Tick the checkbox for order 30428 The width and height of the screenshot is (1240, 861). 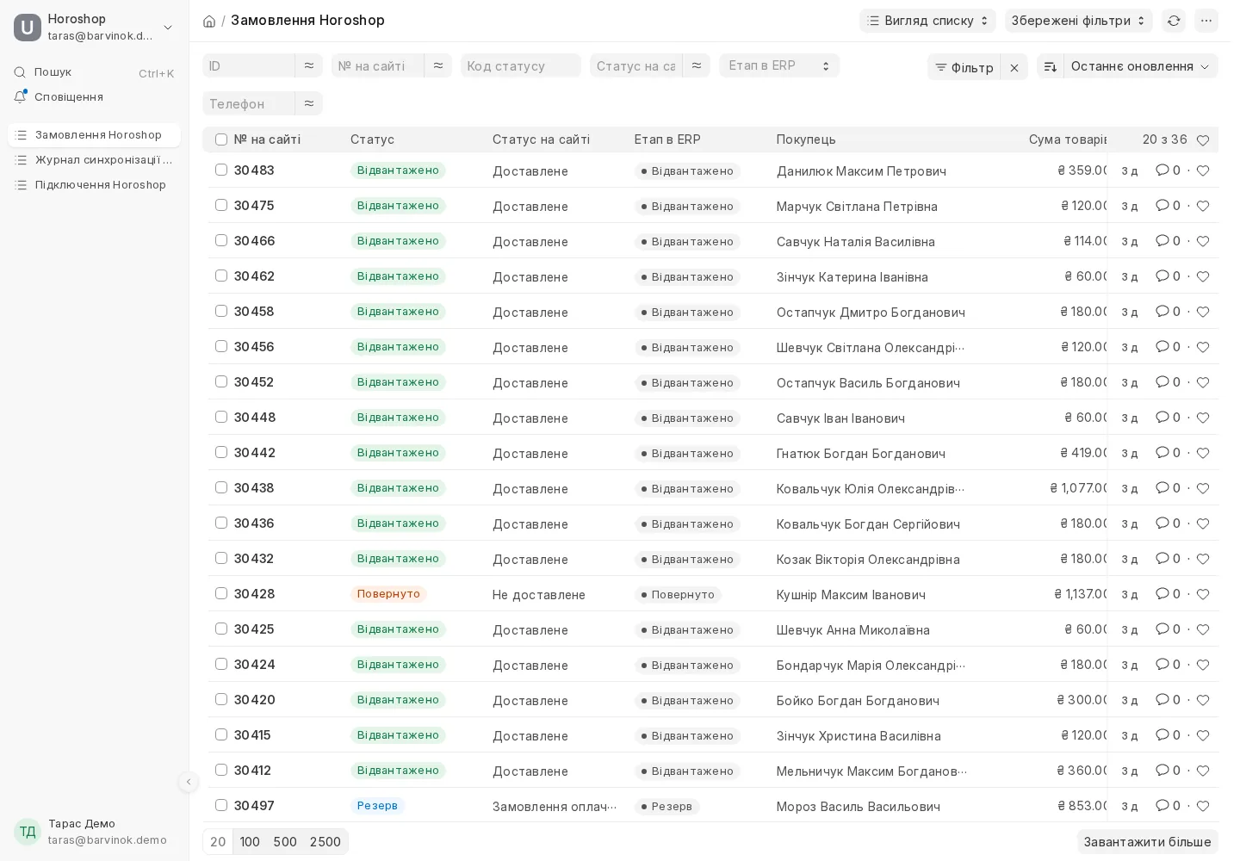tap(221, 593)
